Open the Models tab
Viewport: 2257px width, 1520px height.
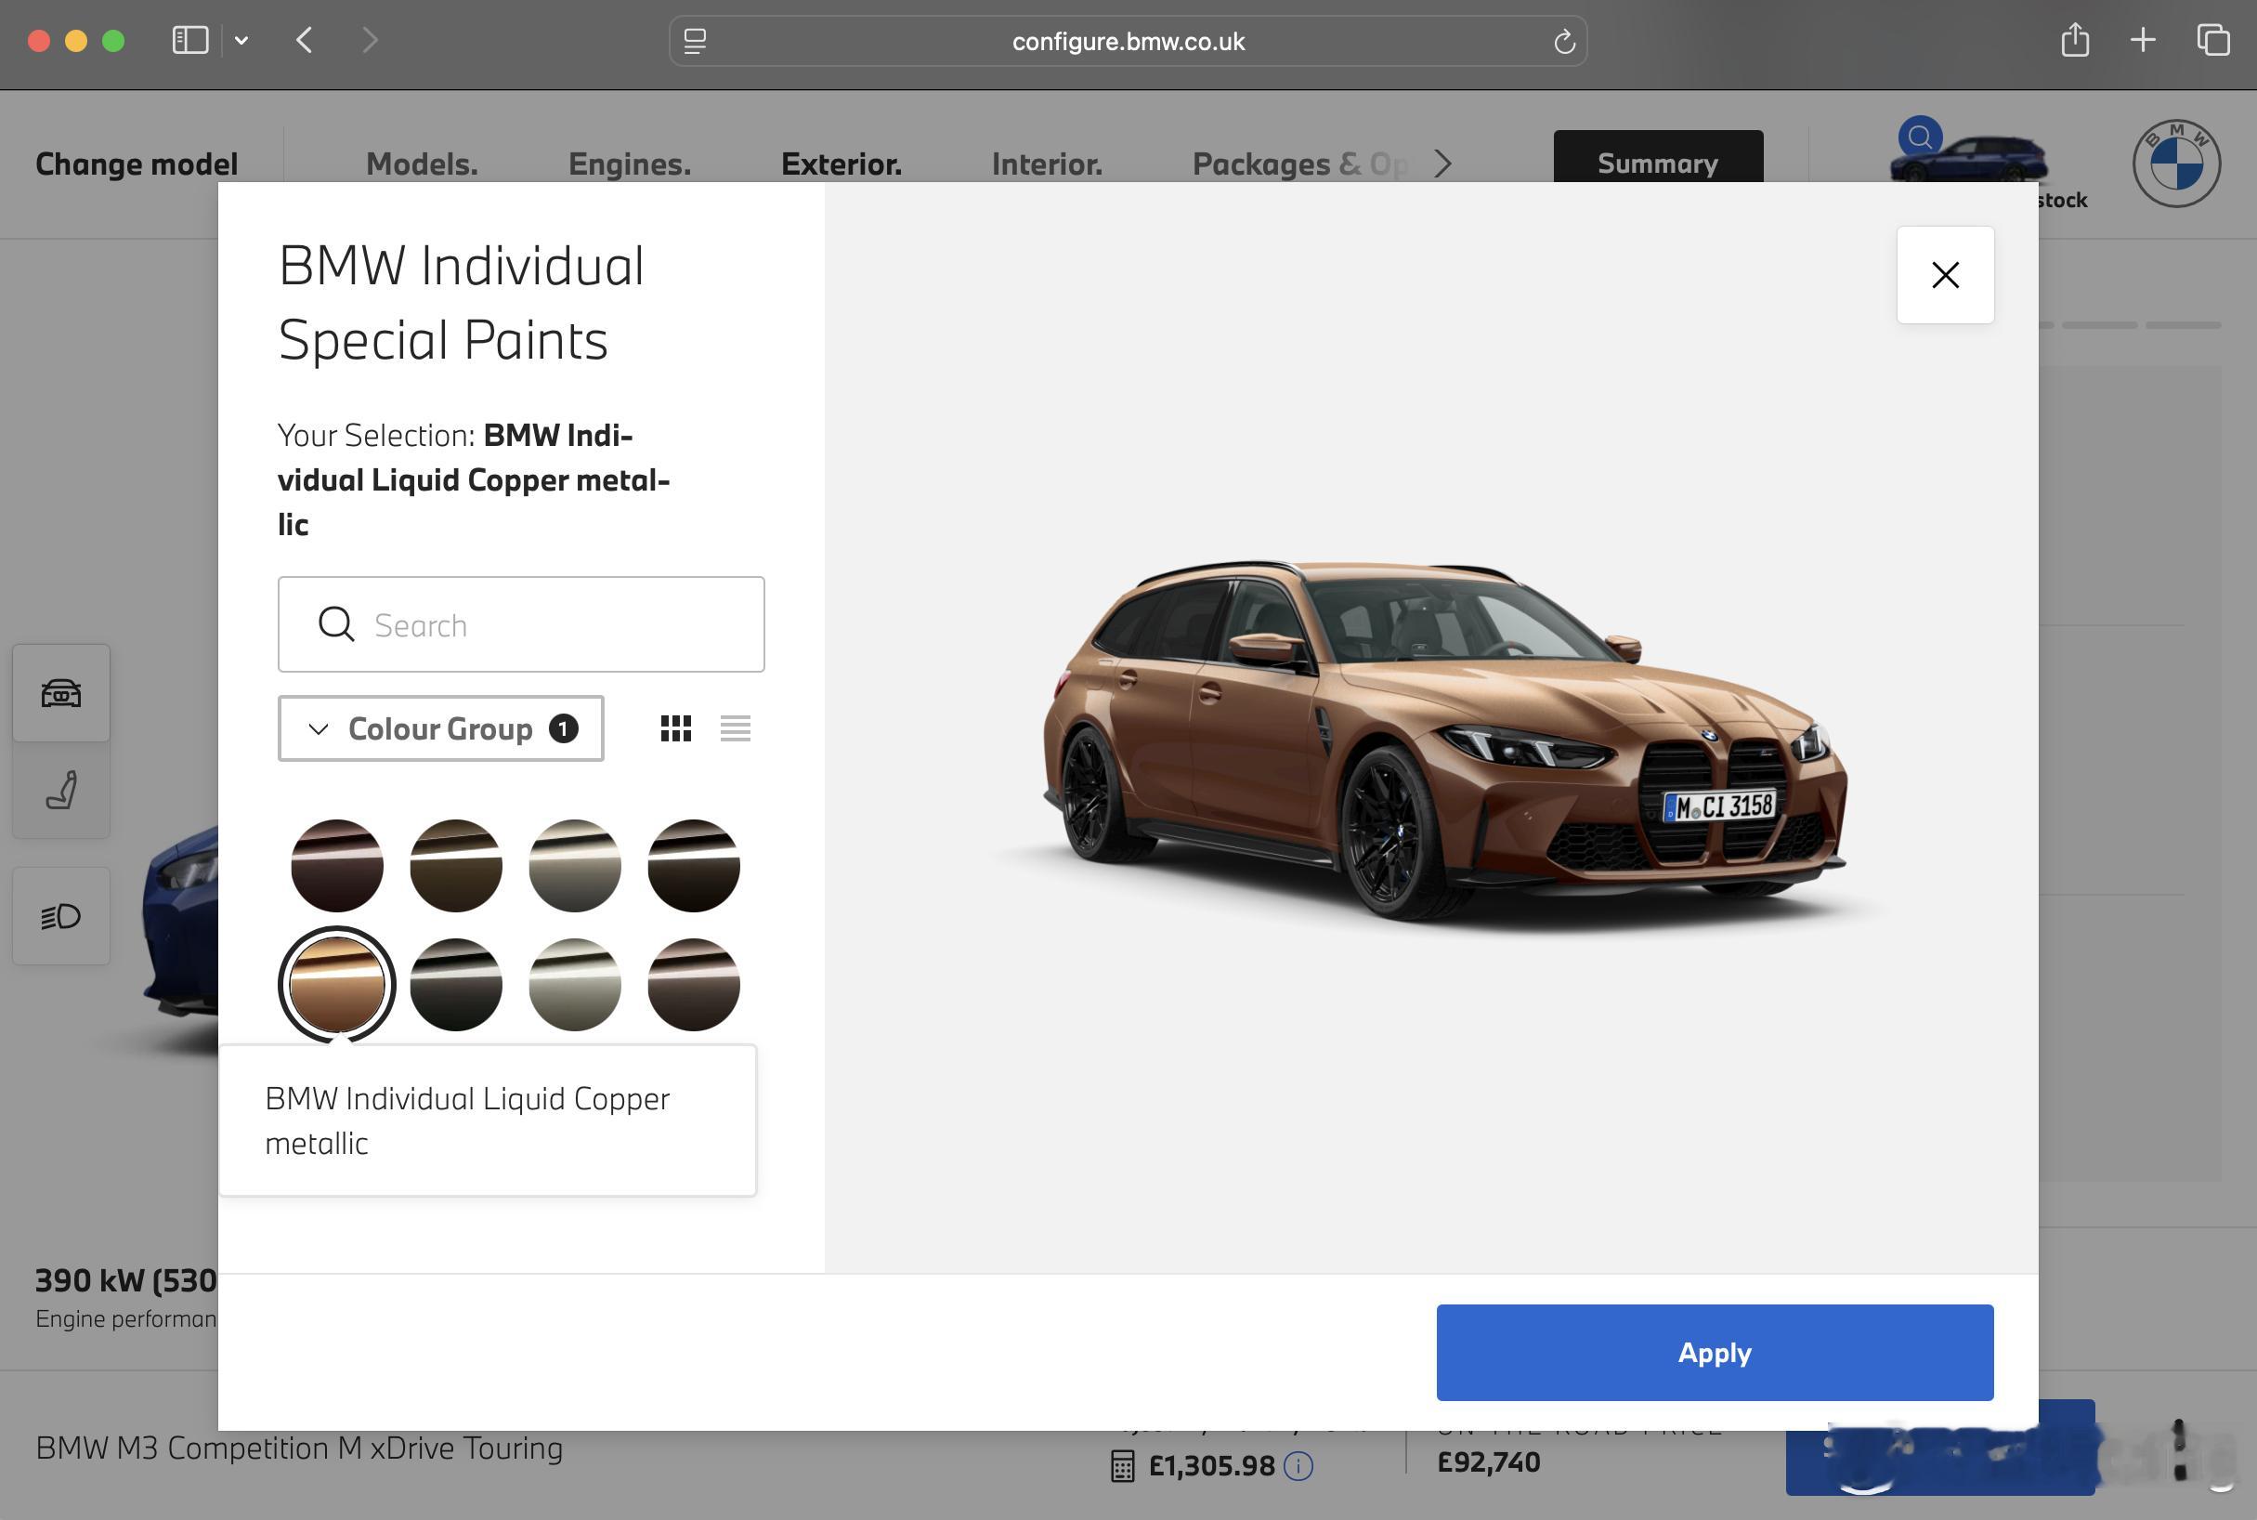[422, 164]
